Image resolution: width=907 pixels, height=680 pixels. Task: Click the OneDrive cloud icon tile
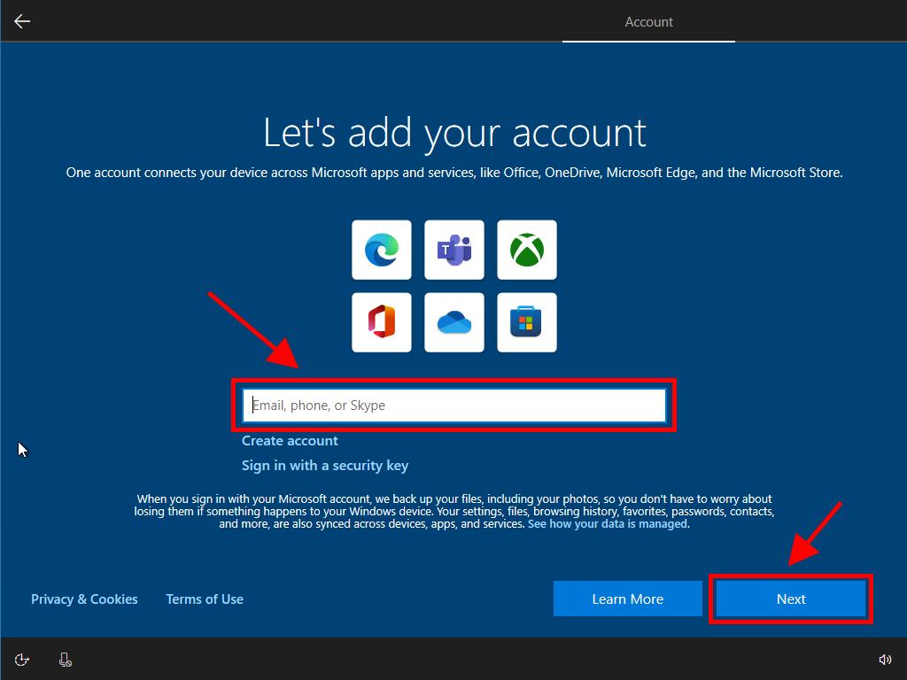[x=454, y=323]
